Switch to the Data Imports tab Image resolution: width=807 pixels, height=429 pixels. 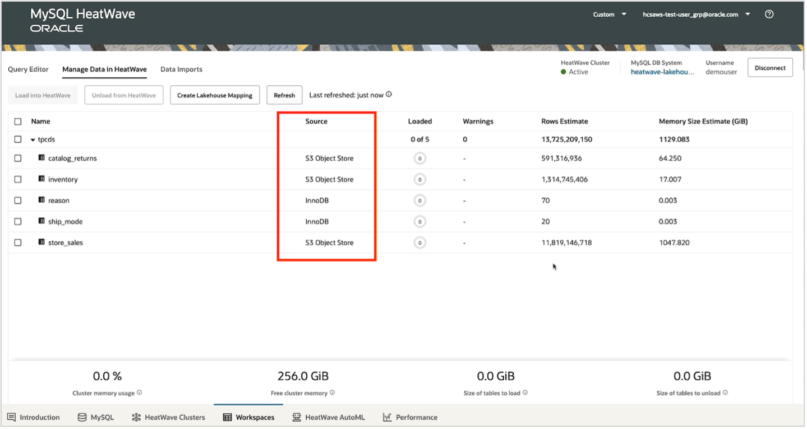coord(181,69)
